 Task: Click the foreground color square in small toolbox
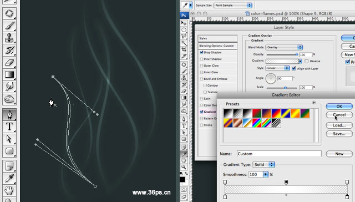pos(182,179)
